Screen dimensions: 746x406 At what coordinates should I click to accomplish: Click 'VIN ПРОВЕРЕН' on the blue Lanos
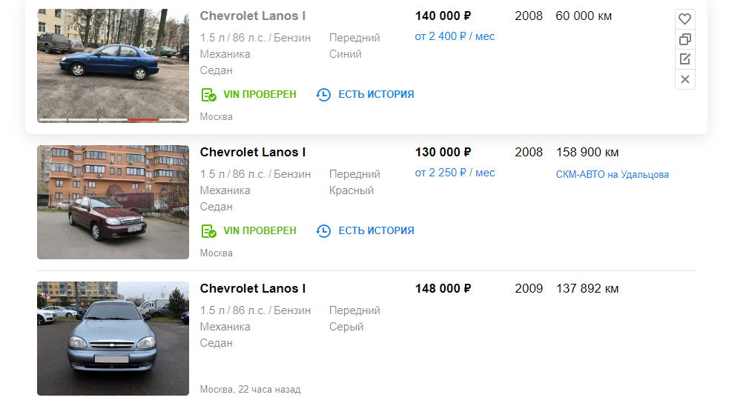pos(260,94)
